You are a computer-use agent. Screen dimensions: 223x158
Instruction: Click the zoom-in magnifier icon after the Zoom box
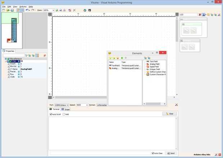(57, 10)
